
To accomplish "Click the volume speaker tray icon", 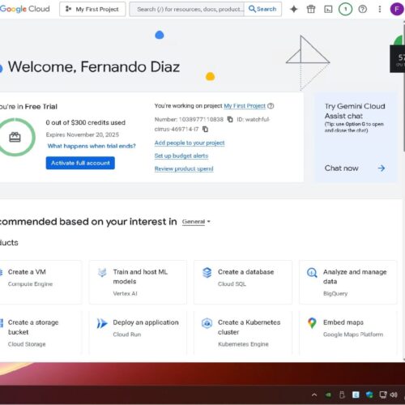I will point(394,394).
